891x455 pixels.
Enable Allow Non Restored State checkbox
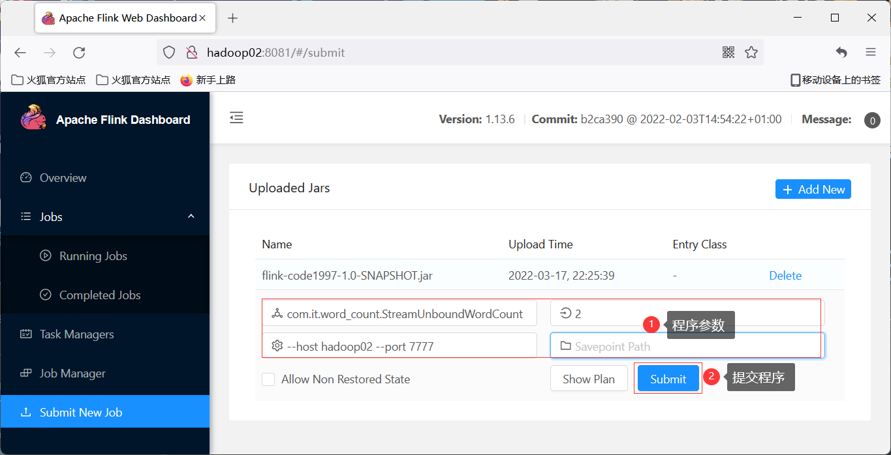[x=268, y=379]
